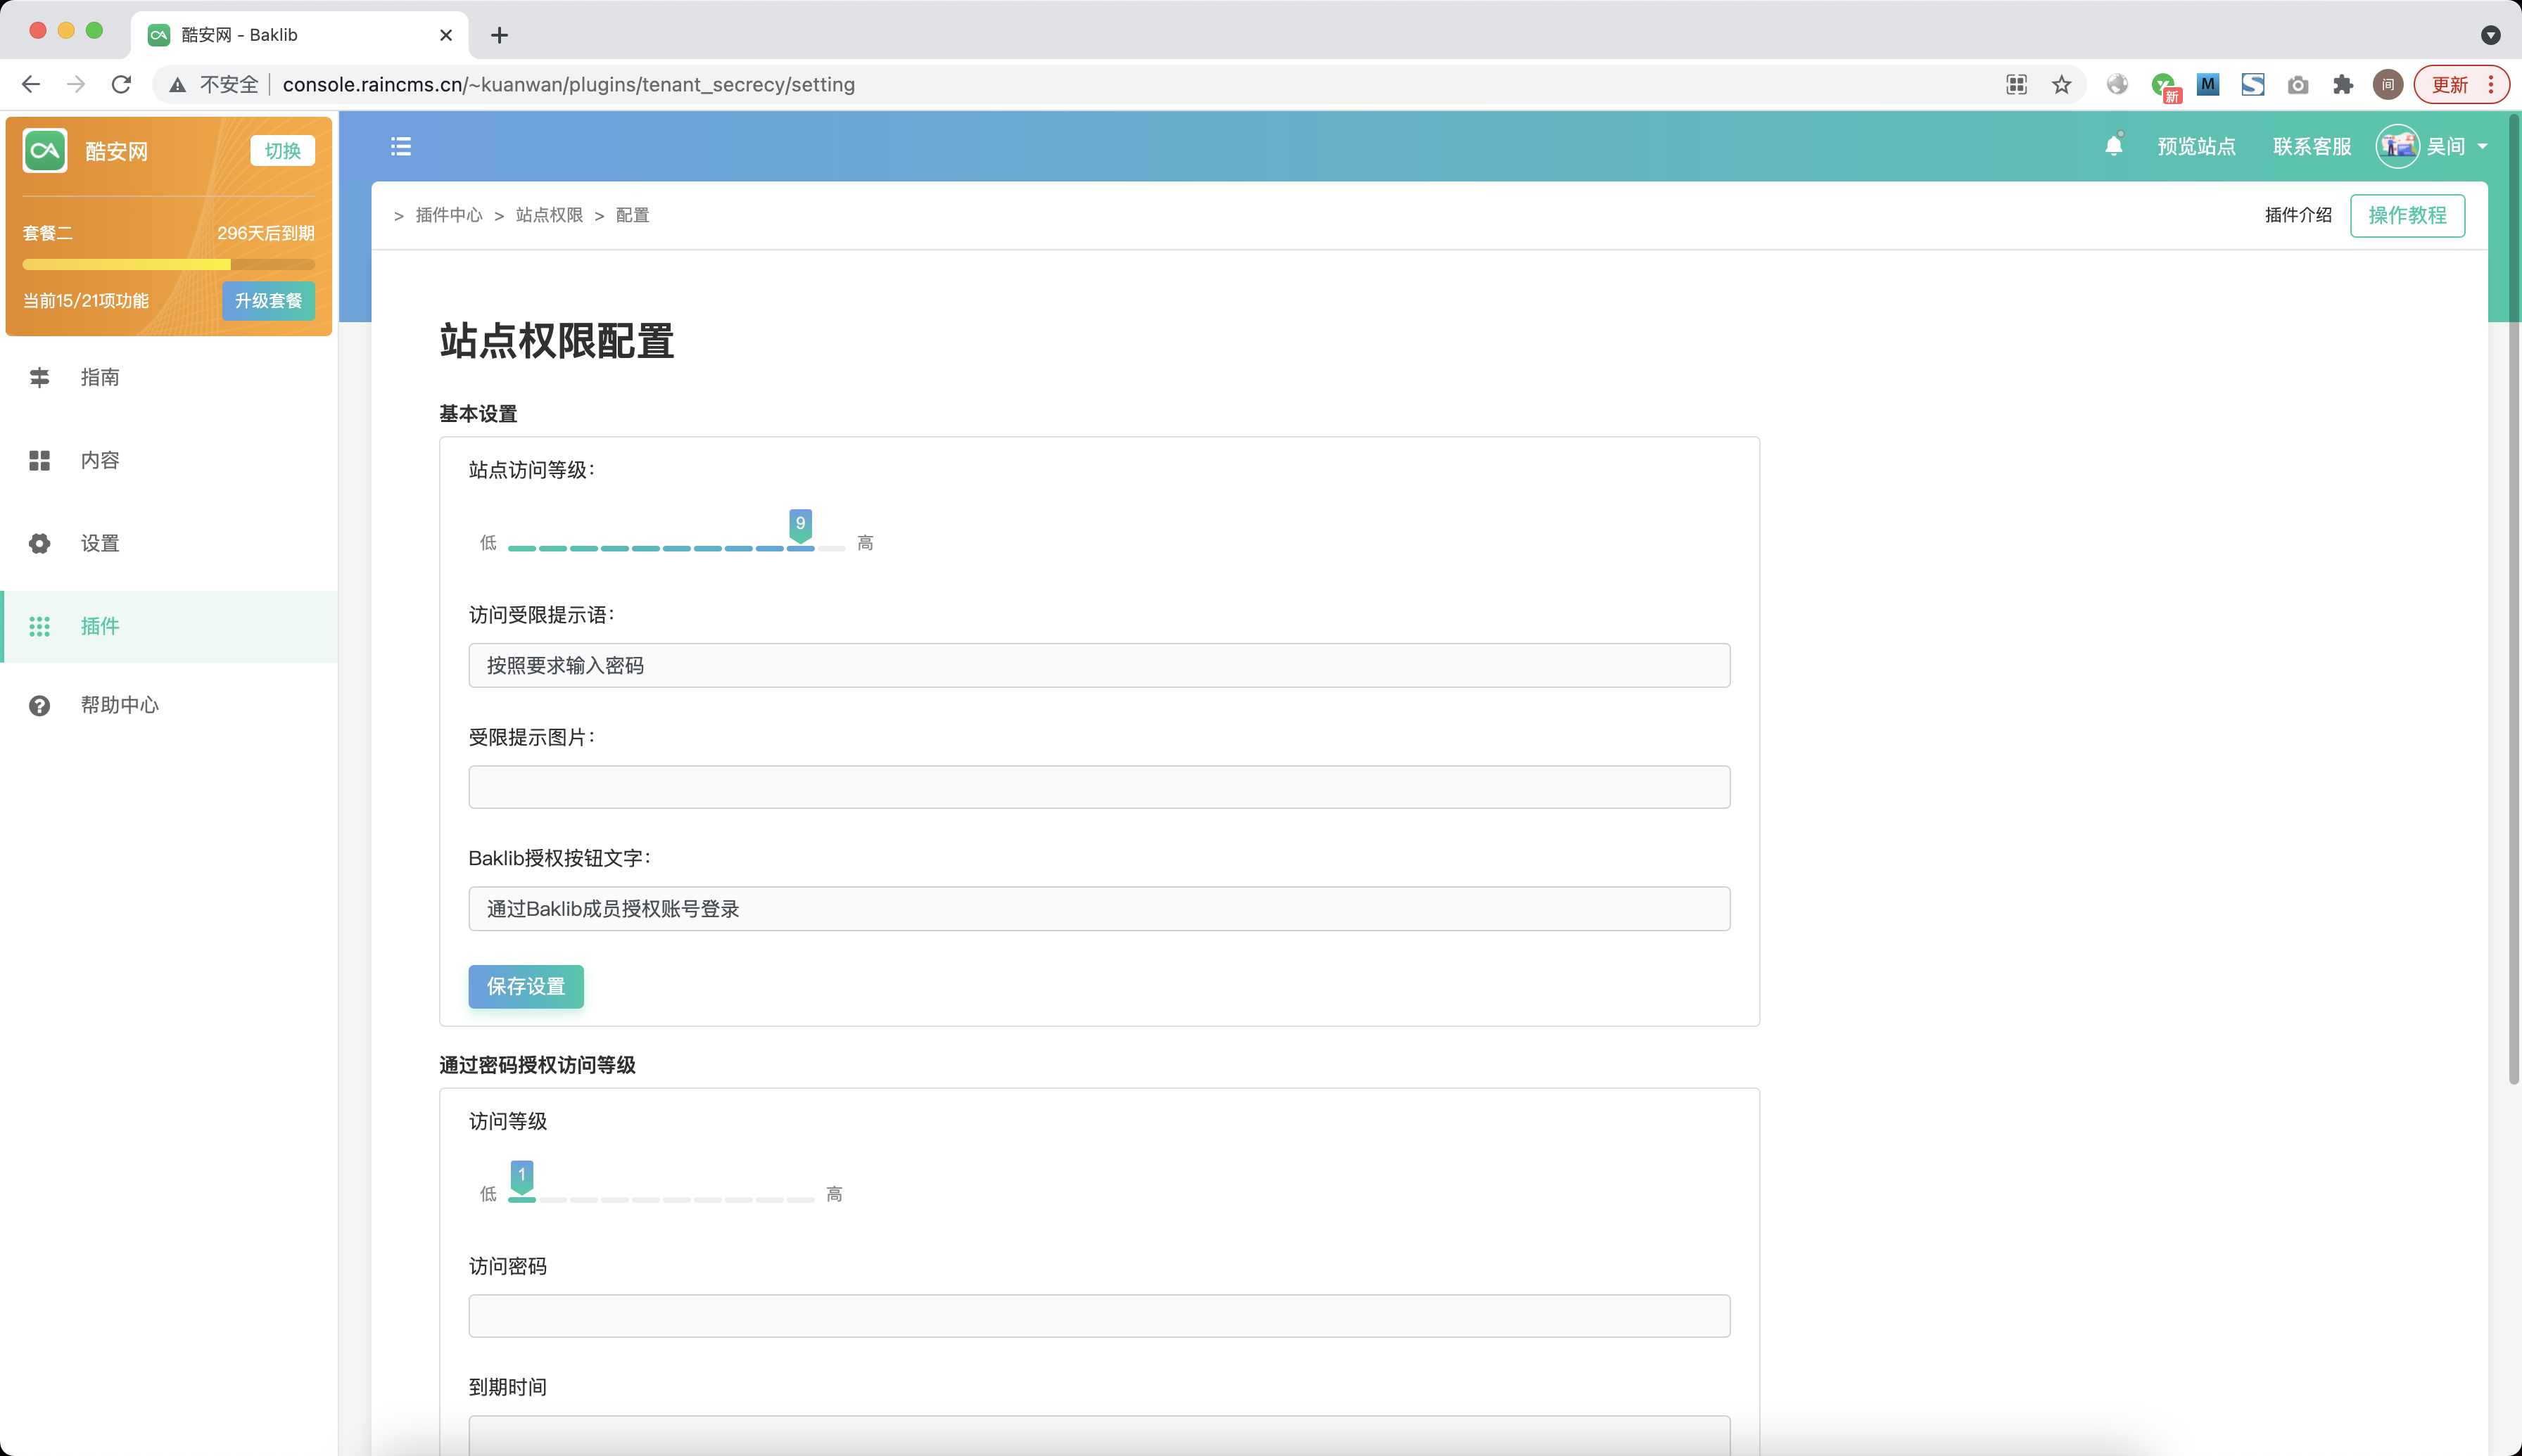This screenshot has width=2522, height=1456.
Task: Toggle the sidebar menu list icon
Action: point(401,147)
